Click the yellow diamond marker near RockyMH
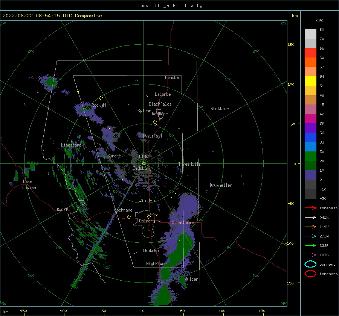 101,98
